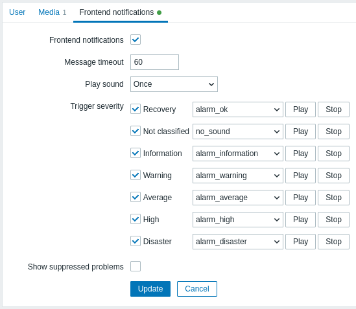Click the Message timeout input field

(x=154, y=62)
